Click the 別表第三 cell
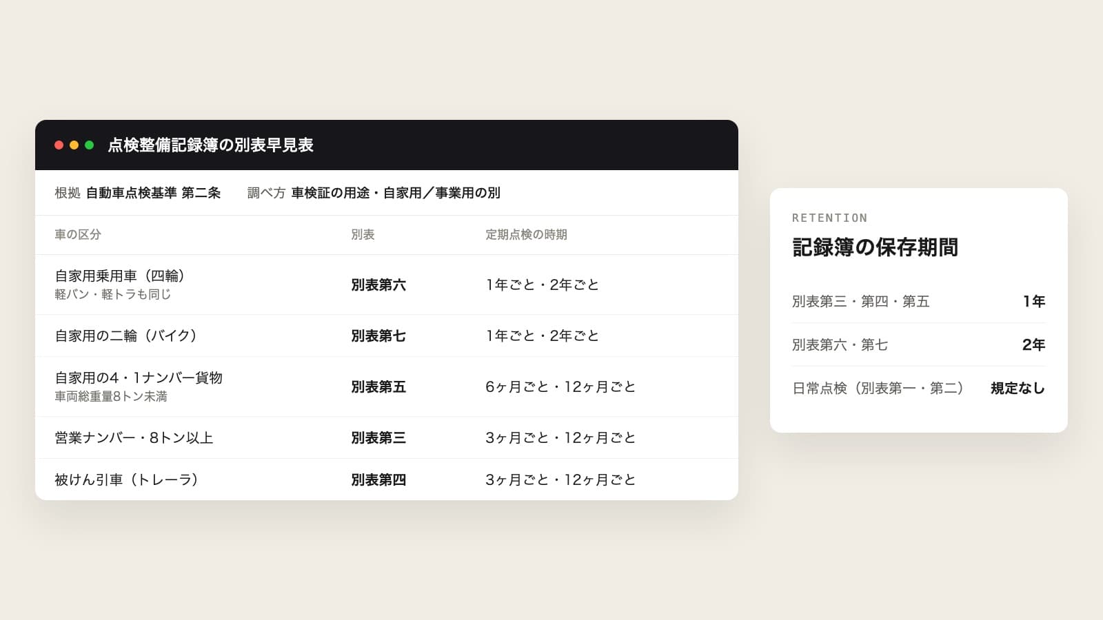This screenshot has height=620, width=1103. coord(378,437)
